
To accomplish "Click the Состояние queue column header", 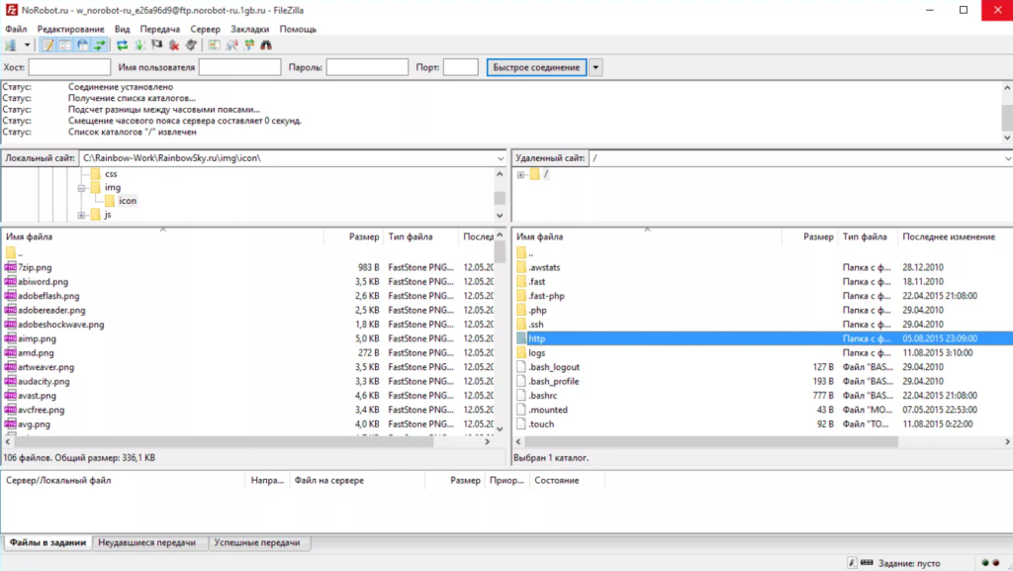I will pyautogui.click(x=566, y=481).
